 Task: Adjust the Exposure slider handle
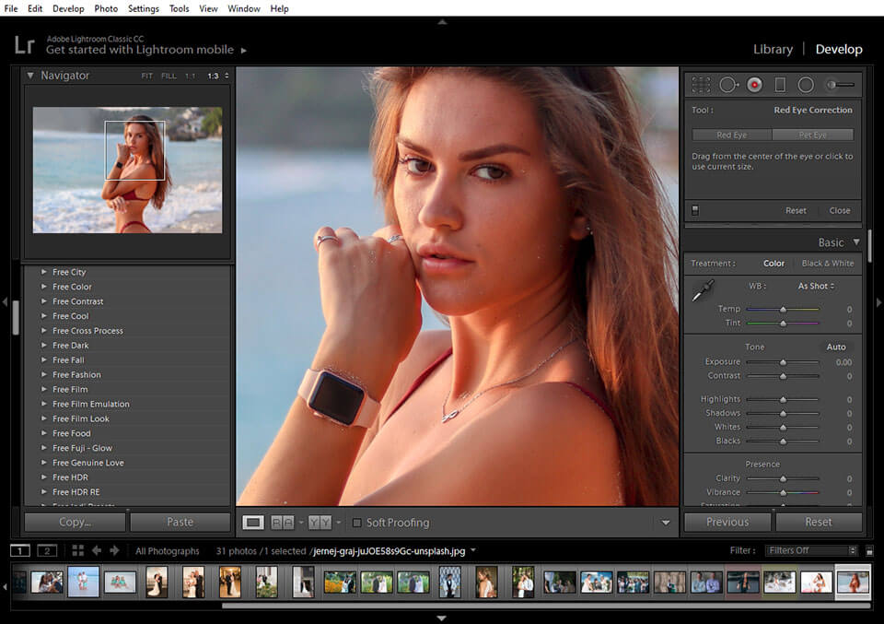783,363
